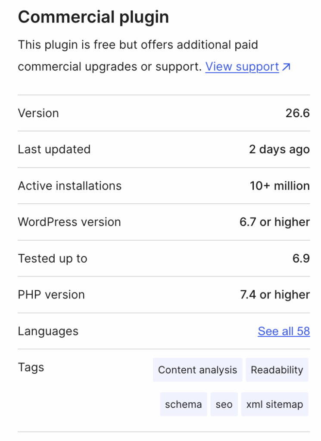Click the 7.4 or higher PHP value
321x441 pixels.
[274, 295]
